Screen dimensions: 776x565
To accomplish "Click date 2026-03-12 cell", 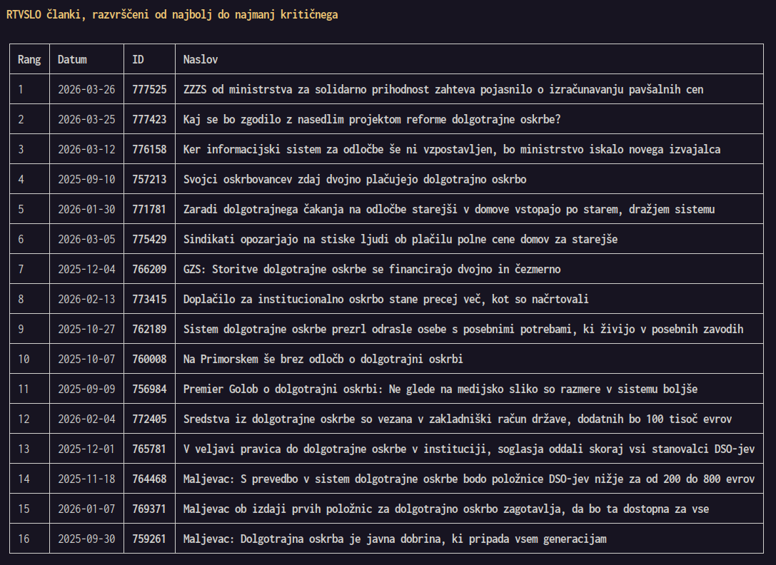I will click(x=86, y=149).
